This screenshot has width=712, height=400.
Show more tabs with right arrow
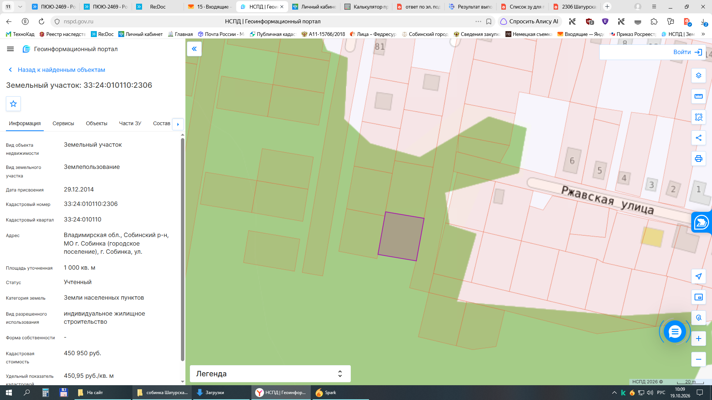click(178, 124)
